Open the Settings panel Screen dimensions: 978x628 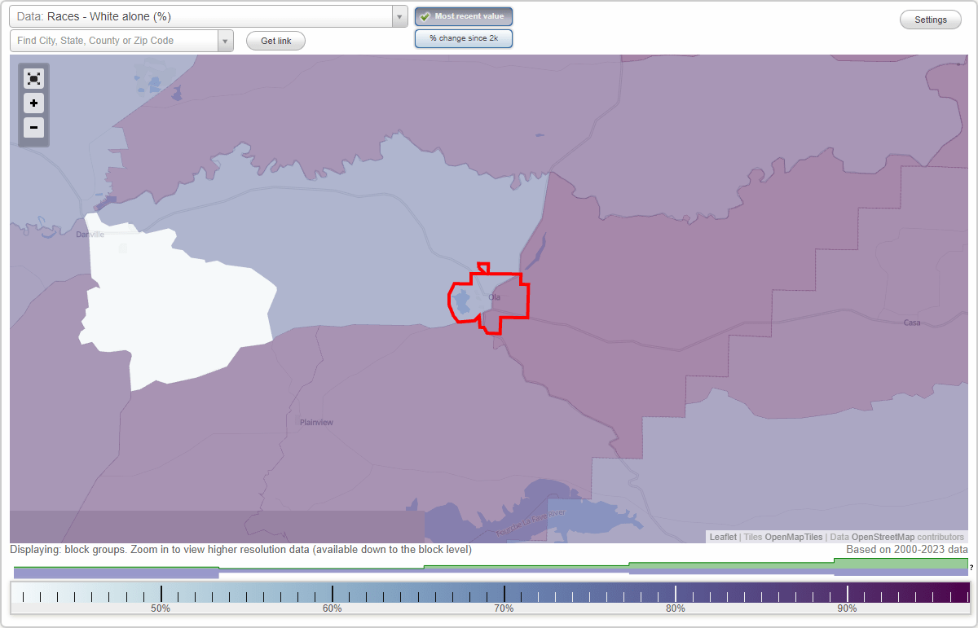tap(930, 19)
